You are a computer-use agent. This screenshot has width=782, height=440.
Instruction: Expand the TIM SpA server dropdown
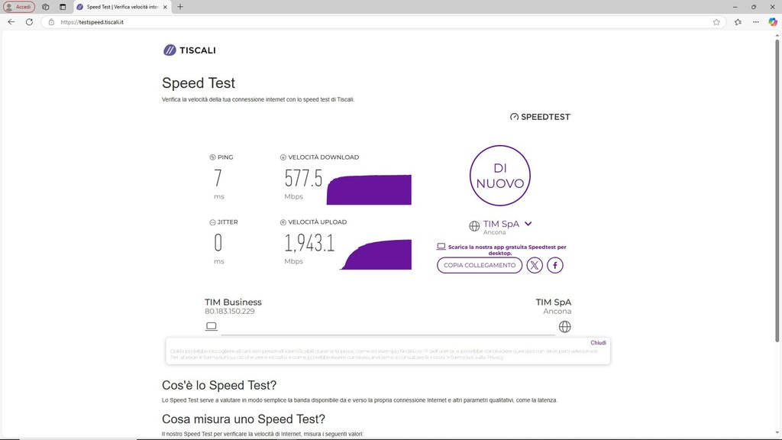click(x=528, y=224)
